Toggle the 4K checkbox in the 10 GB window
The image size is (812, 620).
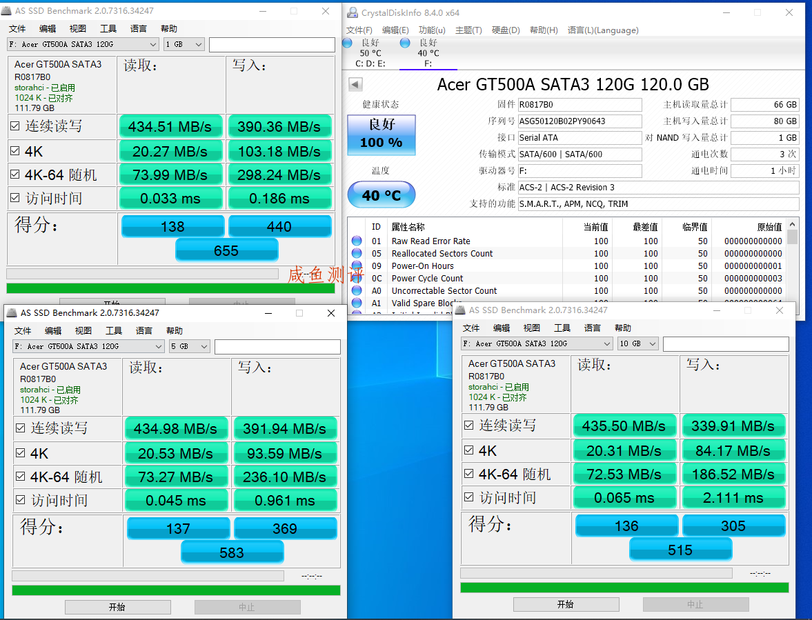coord(469,450)
